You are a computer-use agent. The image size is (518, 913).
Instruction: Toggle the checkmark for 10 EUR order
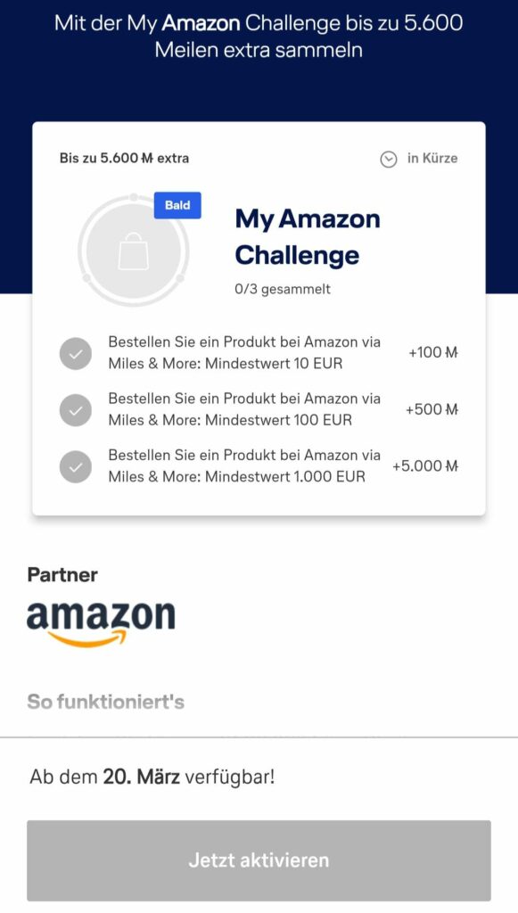click(76, 353)
